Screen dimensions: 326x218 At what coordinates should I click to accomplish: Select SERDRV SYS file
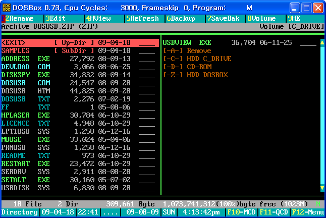click(x=78, y=172)
